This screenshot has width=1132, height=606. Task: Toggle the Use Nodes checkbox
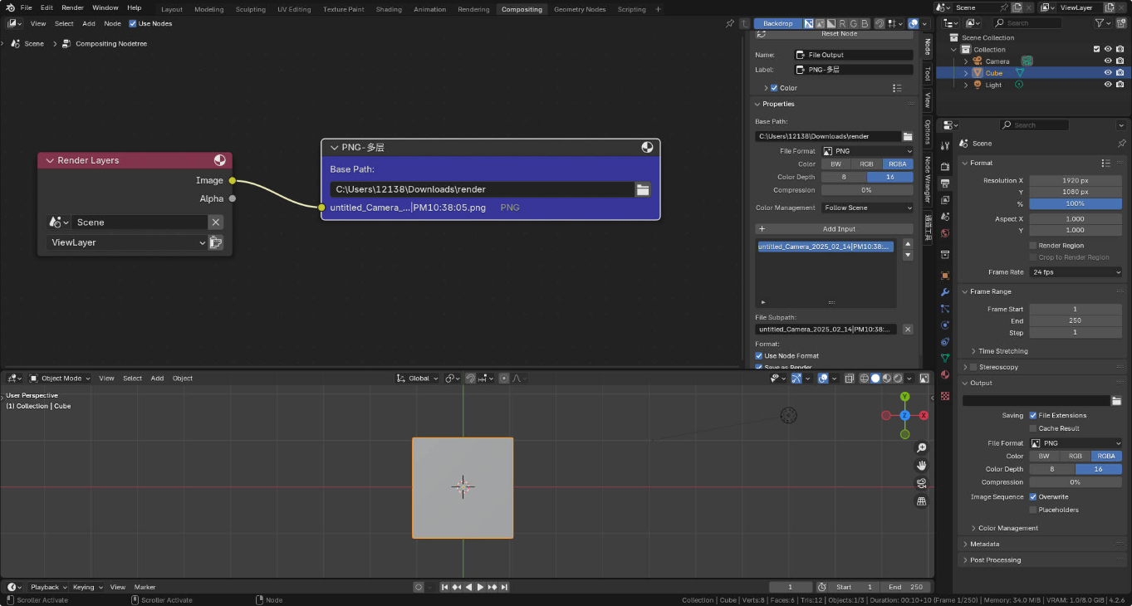(x=133, y=23)
